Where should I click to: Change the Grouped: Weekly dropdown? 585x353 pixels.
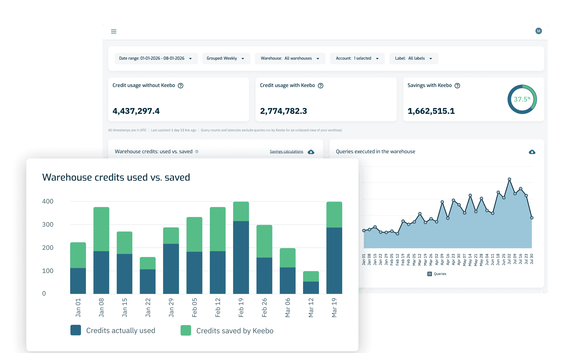click(226, 59)
